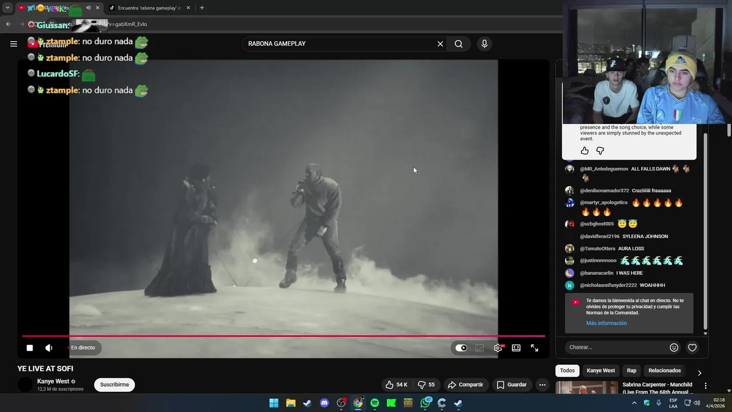Screen dimensions: 732x412
Task: Click @MR_Antedeguemon's ALL FALLS DAWN message
Action: click(650, 169)
